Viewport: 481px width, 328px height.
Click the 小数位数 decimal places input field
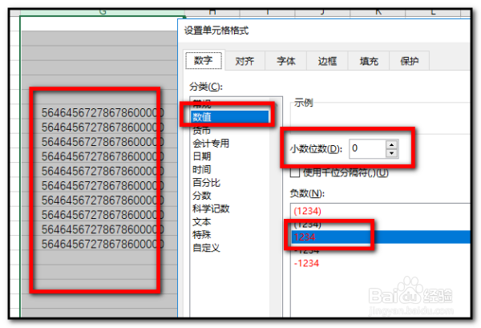tap(367, 149)
